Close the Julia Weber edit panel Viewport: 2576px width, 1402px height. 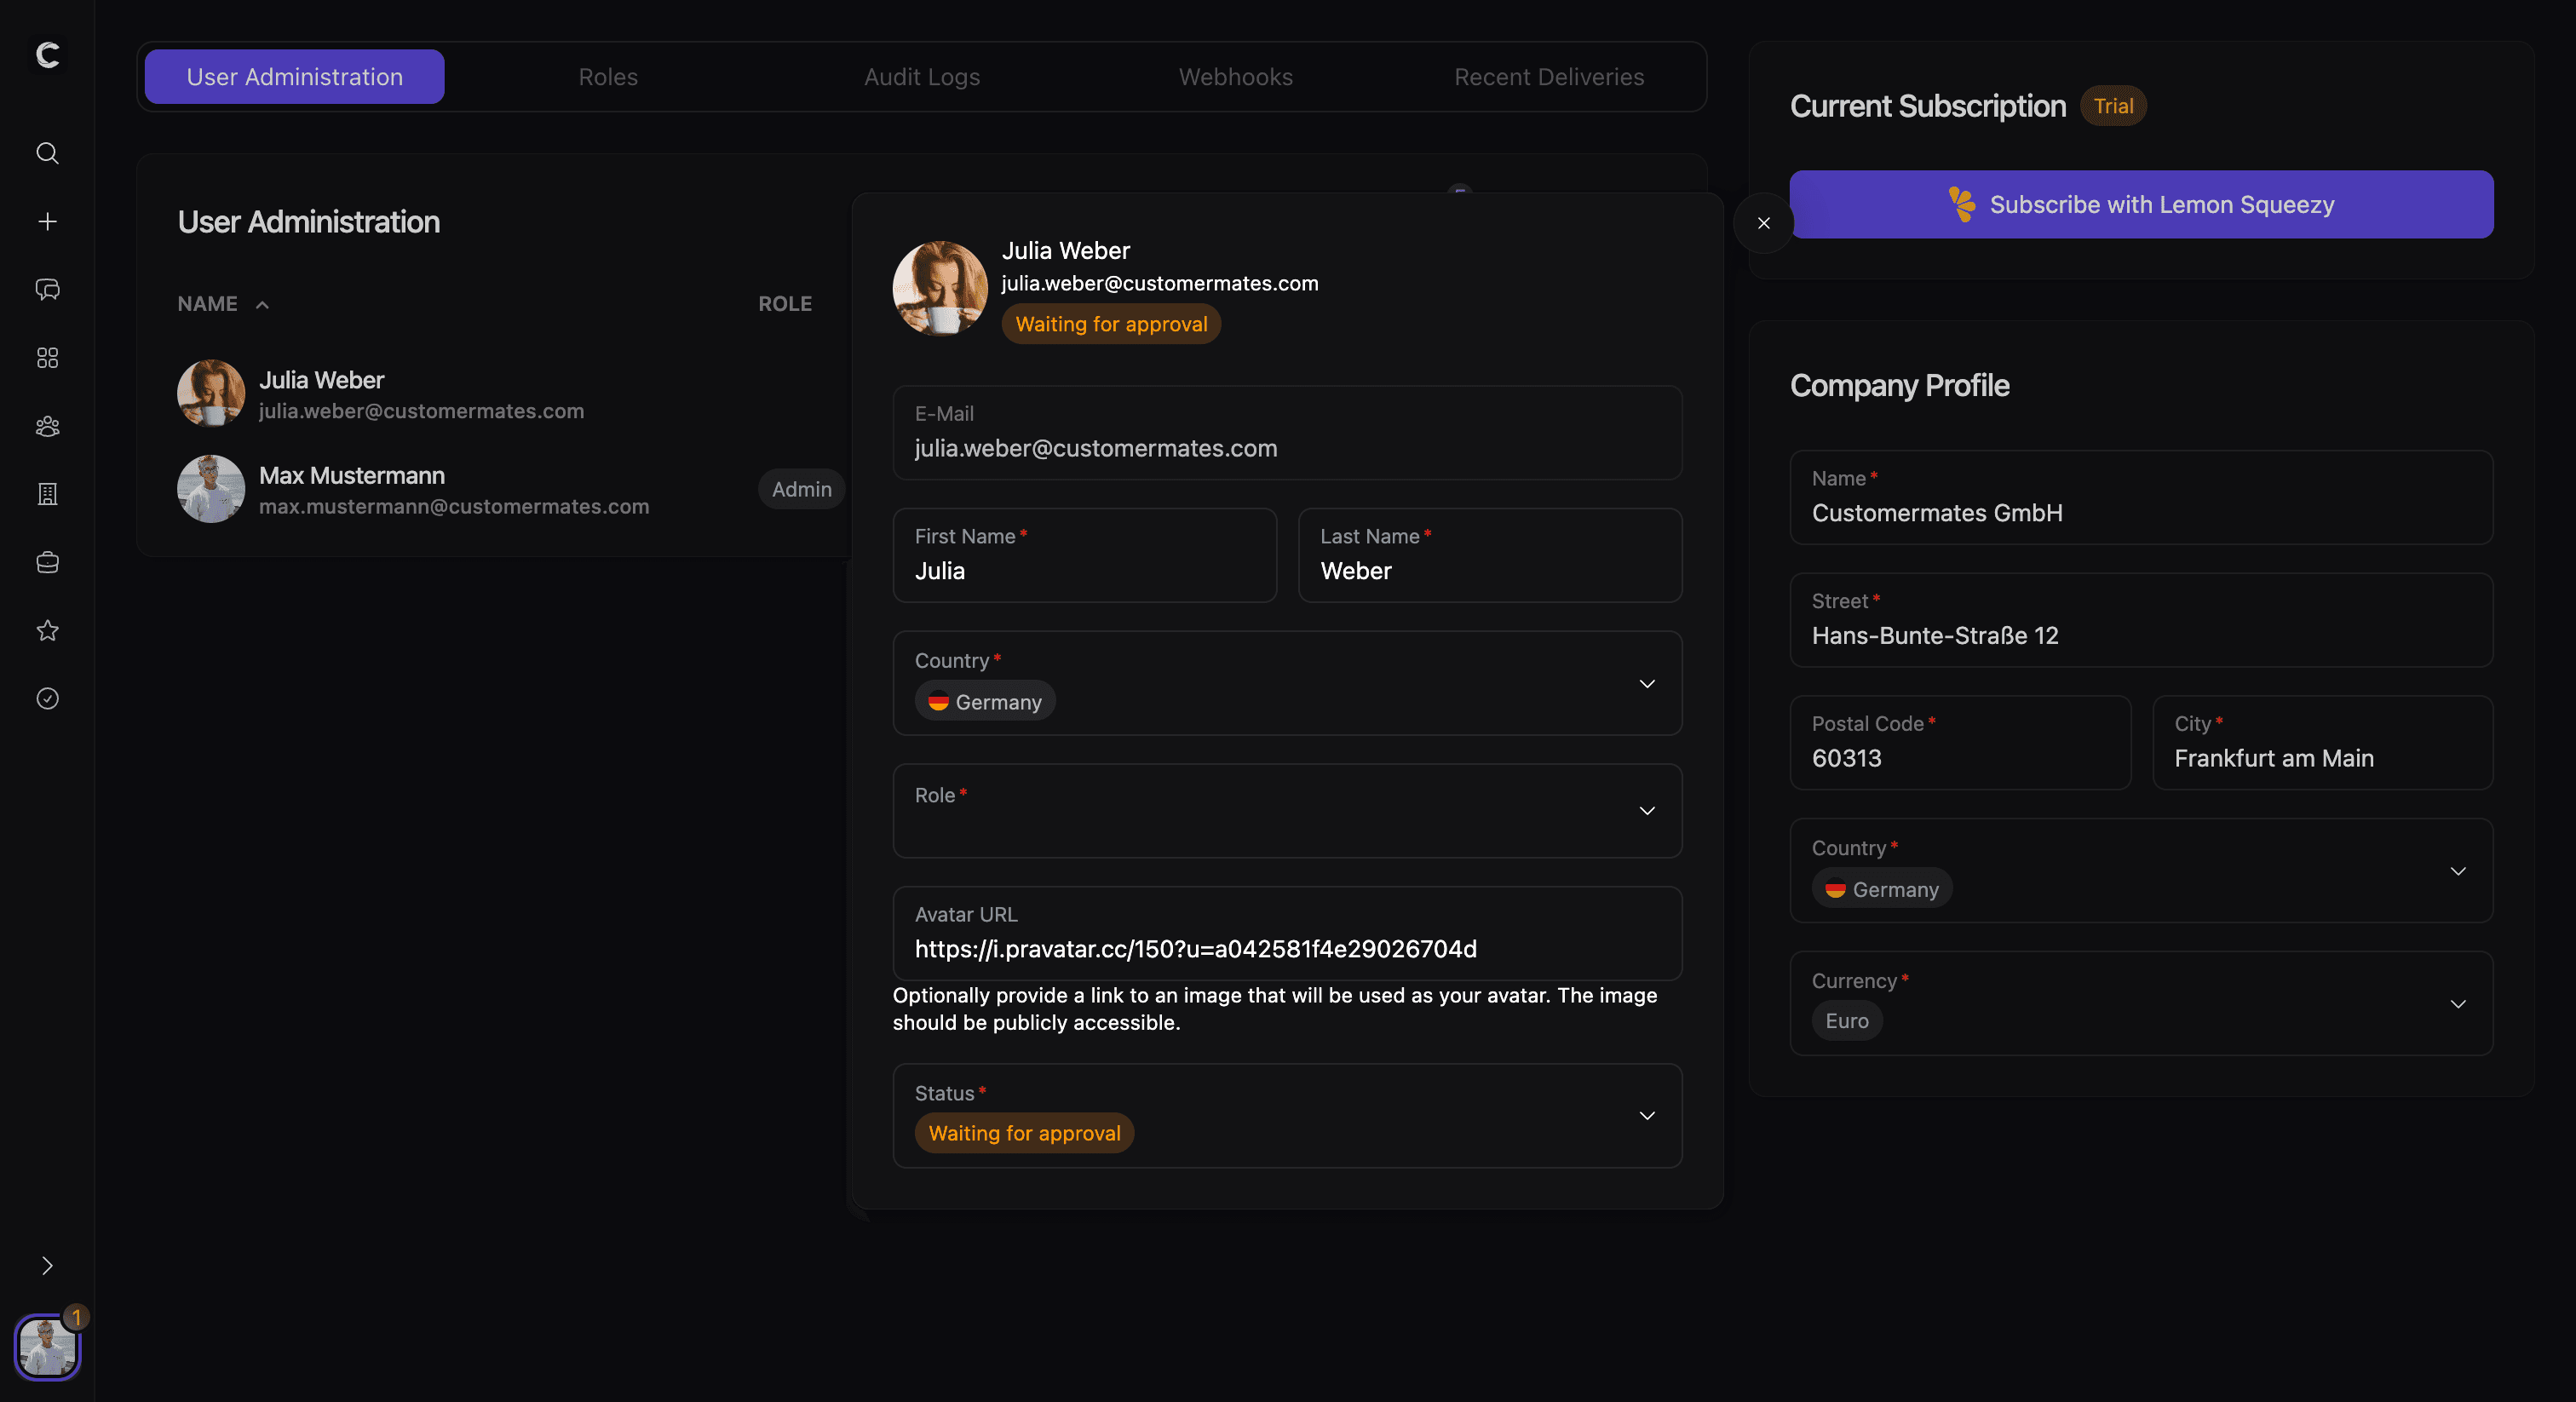(x=1763, y=223)
